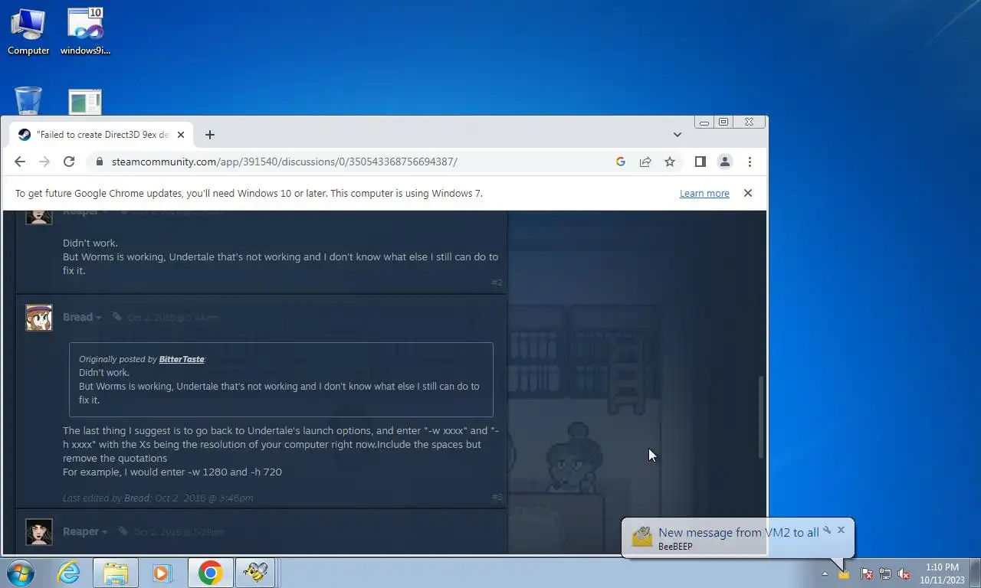The width and height of the screenshot is (981, 588).
Task: Open BeeBEEP bee taskbar icon
Action: 254,573
